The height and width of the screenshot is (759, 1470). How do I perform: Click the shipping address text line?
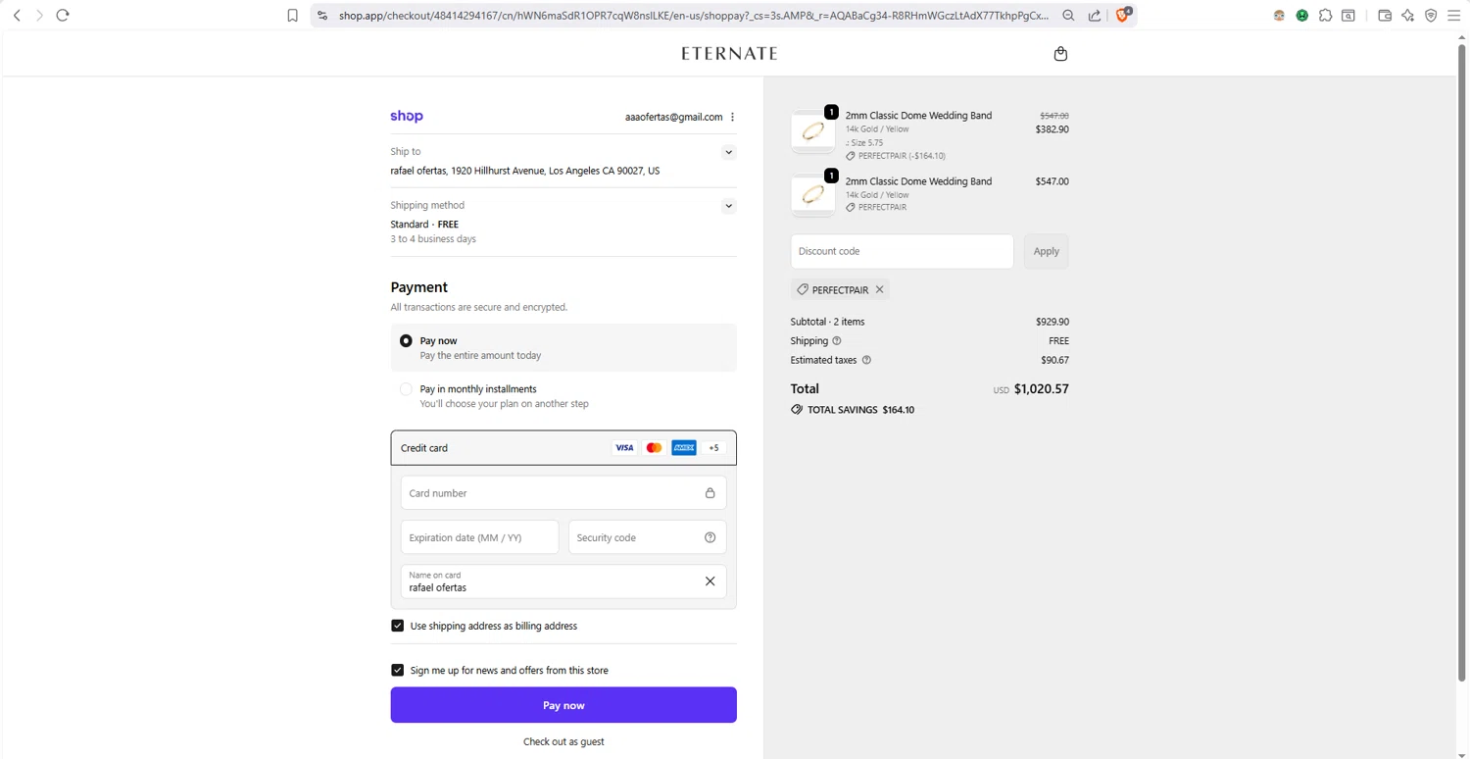point(525,171)
